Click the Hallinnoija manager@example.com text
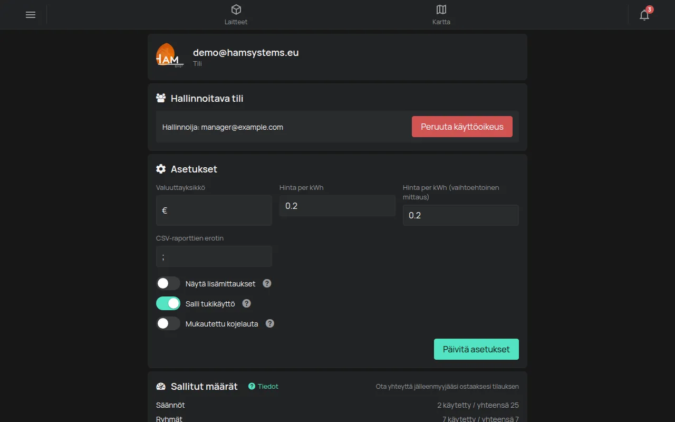 [x=223, y=127]
